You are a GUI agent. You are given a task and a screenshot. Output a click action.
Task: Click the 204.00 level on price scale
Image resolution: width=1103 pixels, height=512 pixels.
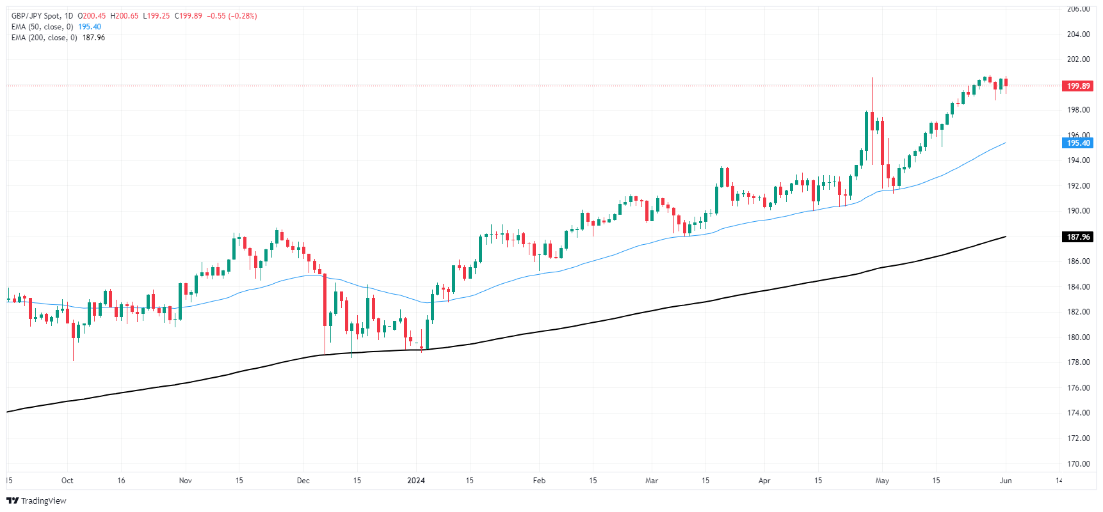(1078, 35)
